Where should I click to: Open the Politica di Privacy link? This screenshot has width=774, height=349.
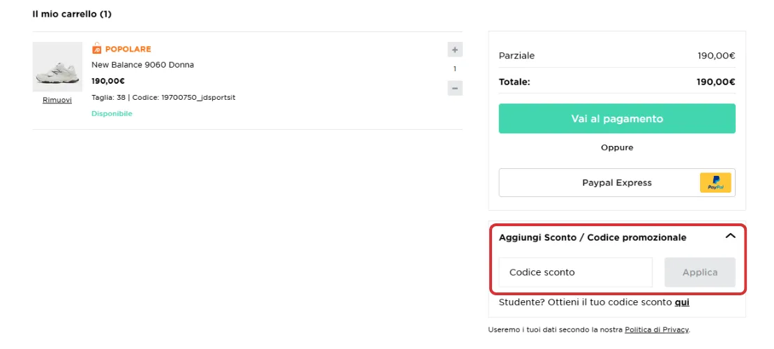coord(656,329)
